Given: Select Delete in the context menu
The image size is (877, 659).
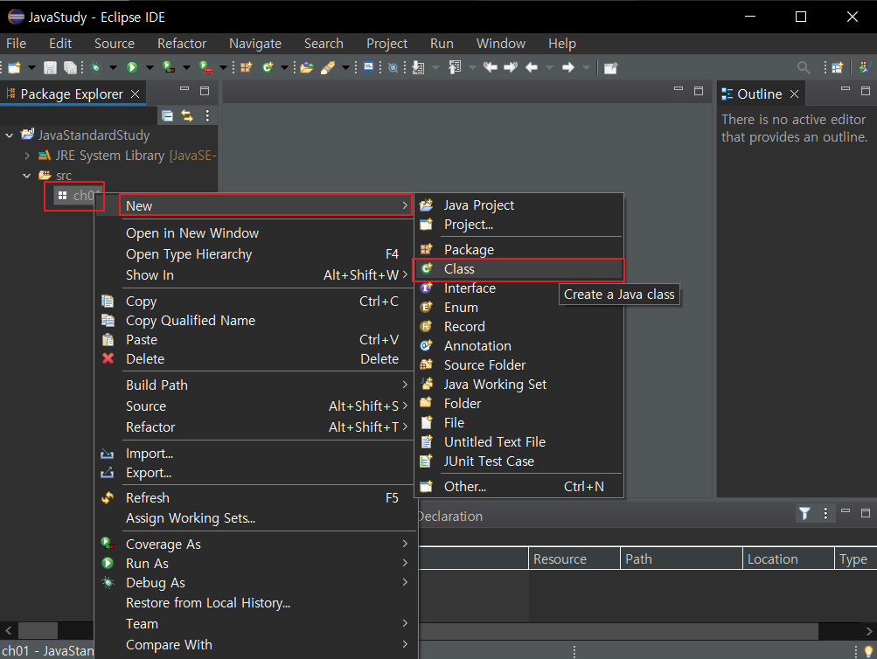Looking at the screenshot, I should [x=254, y=359].
